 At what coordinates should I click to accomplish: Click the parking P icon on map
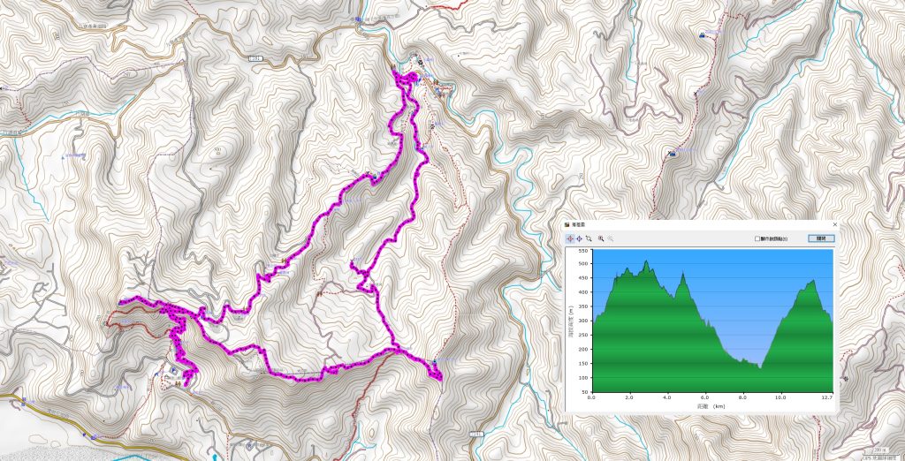(x=174, y=368)
